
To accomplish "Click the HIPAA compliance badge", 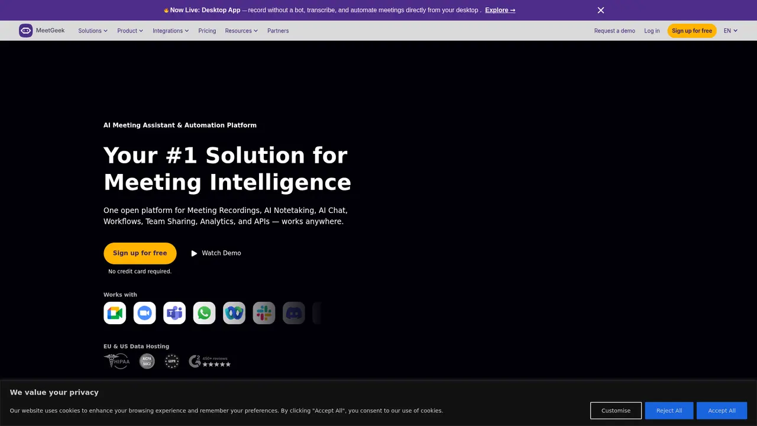I will (x=117, y=361).
